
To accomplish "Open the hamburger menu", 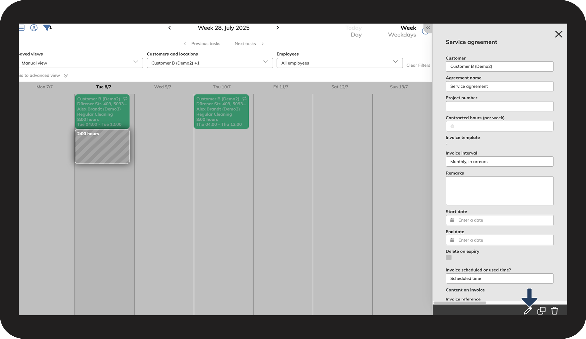I will 22,28.
